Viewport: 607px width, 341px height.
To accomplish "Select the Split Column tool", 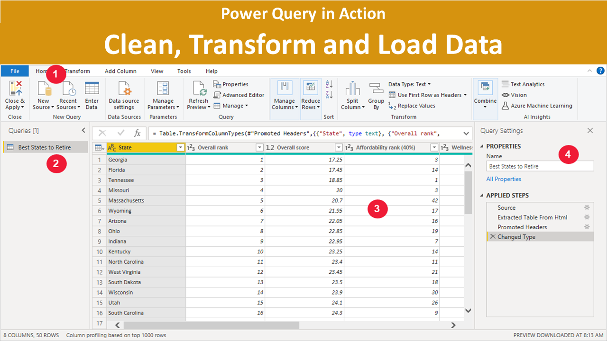I will point(352,95).
